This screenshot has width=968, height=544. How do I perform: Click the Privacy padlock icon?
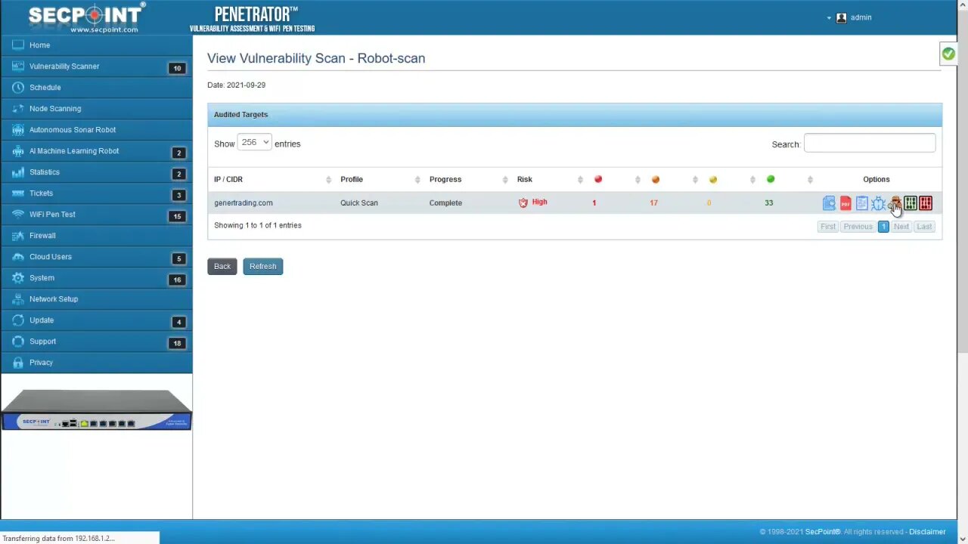click(x=18, y=363)
